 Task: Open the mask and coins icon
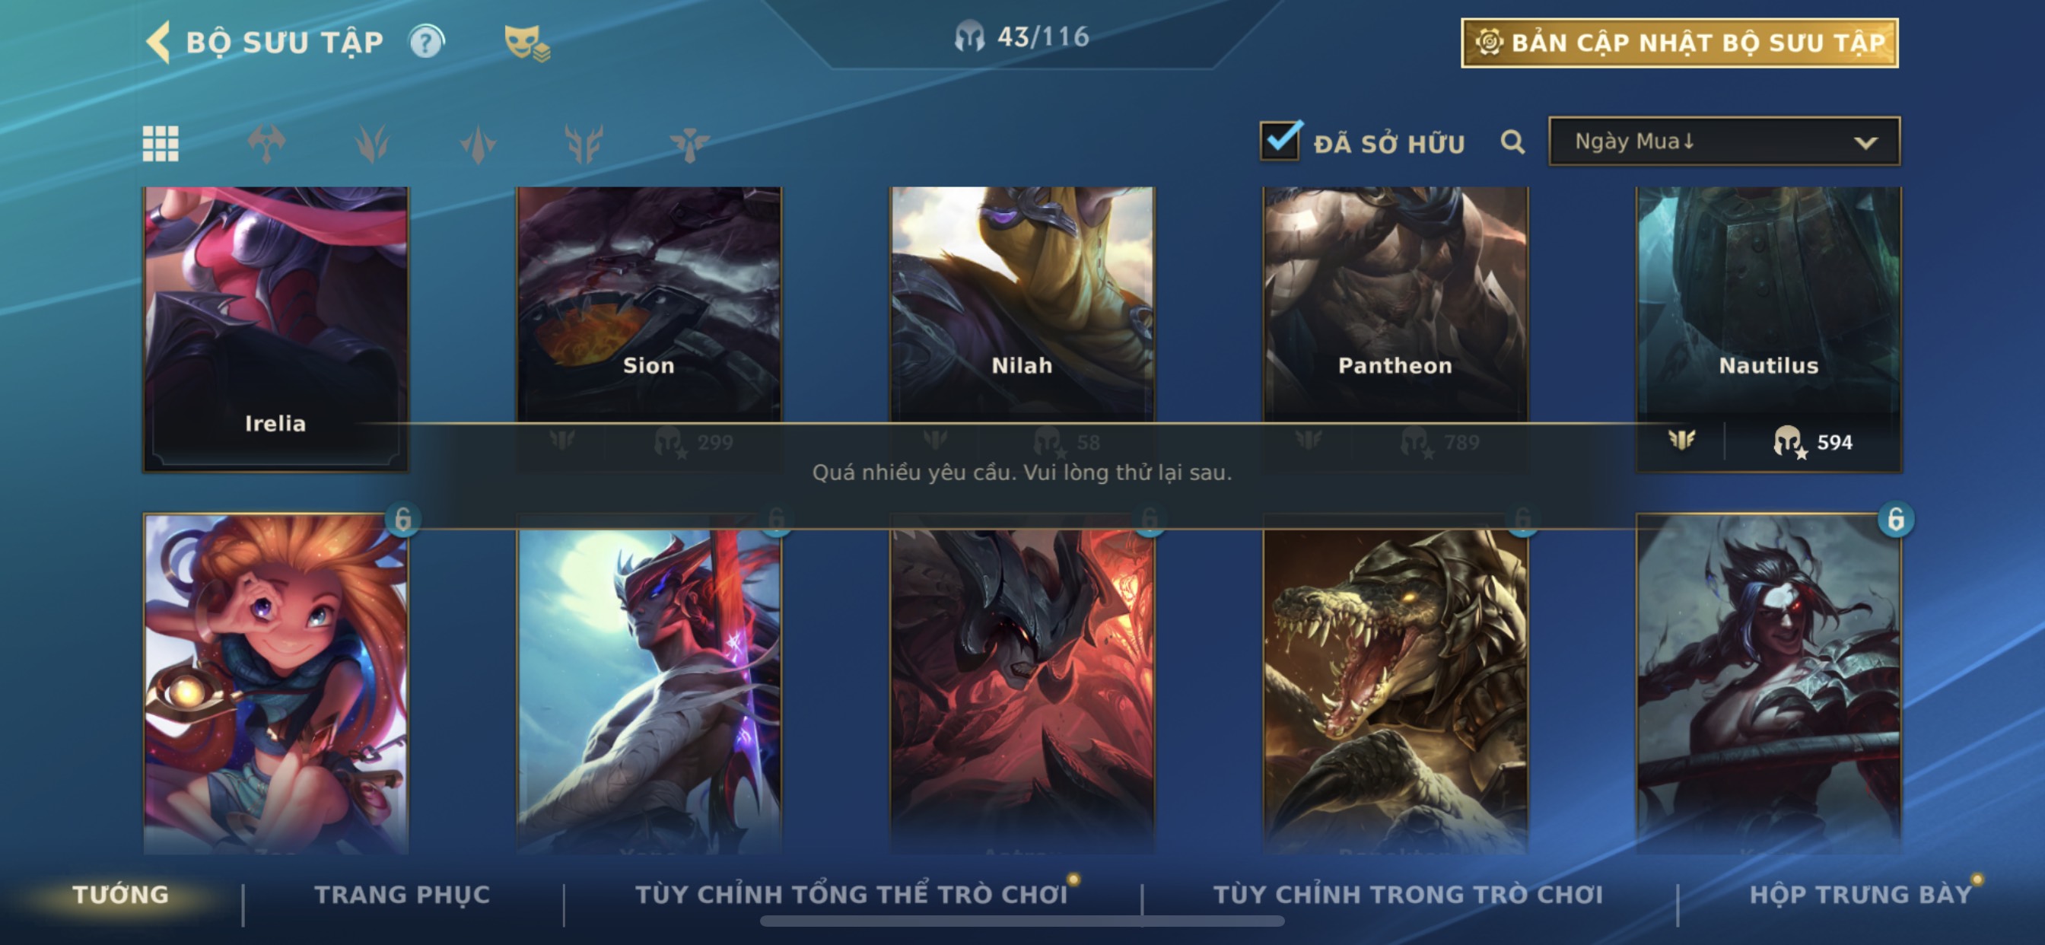(x=526, y=43)
